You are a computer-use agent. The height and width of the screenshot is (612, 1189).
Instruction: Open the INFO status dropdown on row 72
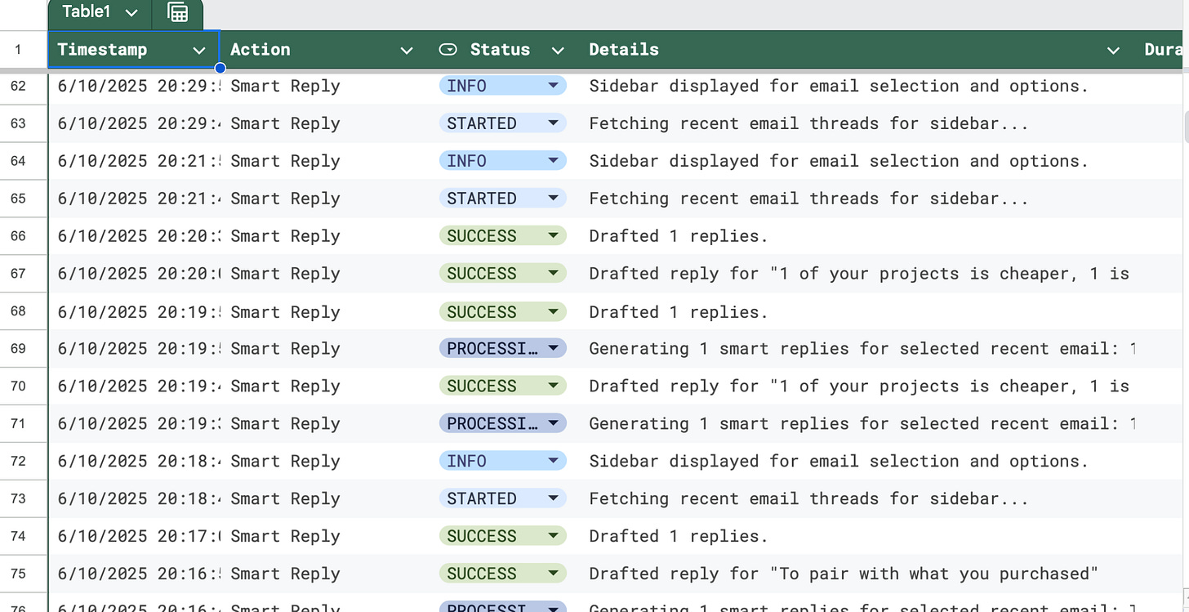553,461
